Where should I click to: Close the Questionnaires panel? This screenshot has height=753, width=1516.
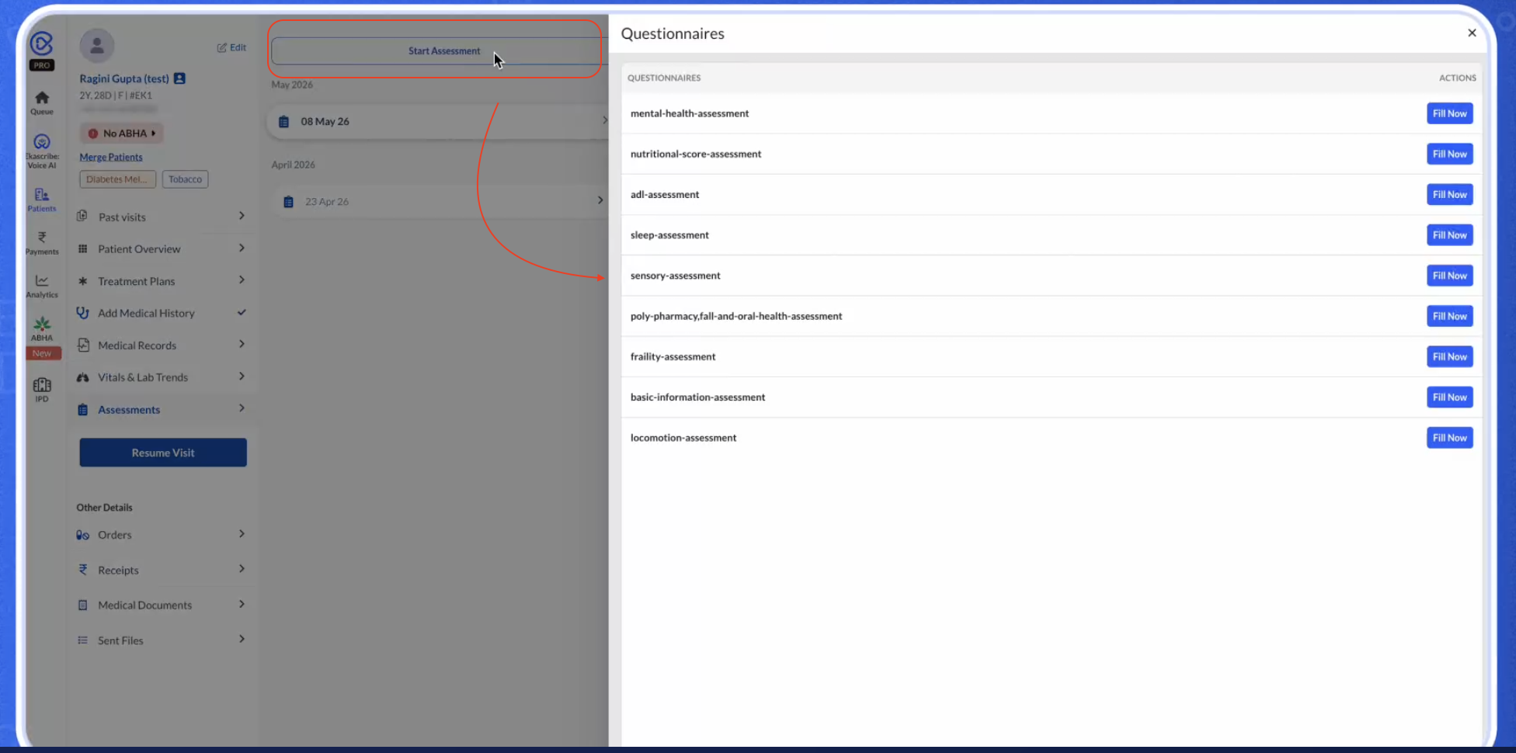tap(1472, 33)
